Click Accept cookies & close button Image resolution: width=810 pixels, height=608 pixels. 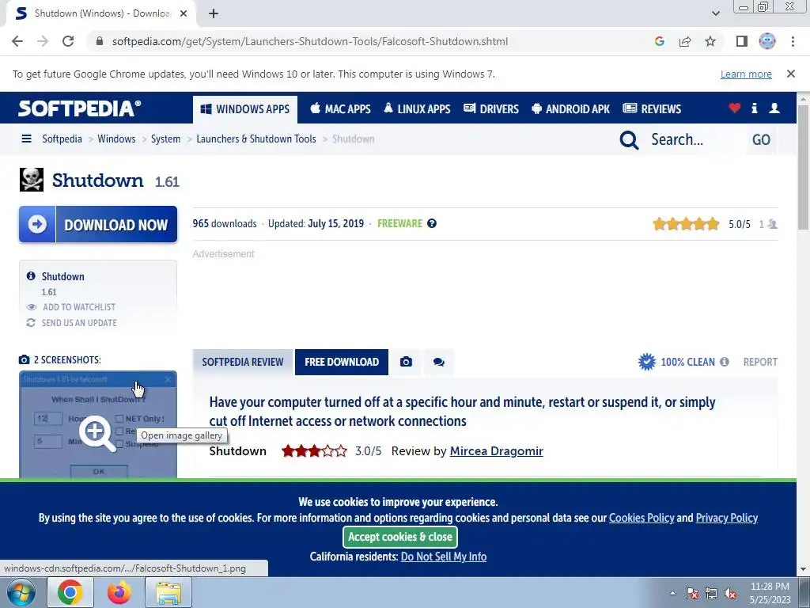[400, 538]
